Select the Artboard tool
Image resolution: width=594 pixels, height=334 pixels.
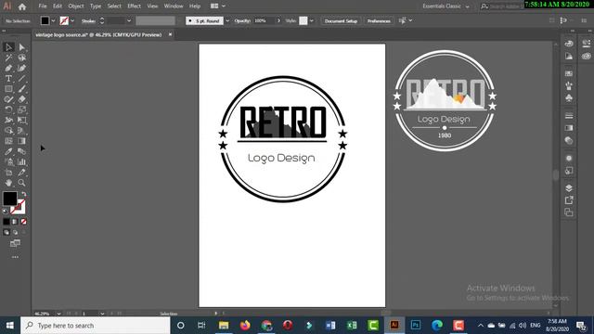click(x=8, y=173)
